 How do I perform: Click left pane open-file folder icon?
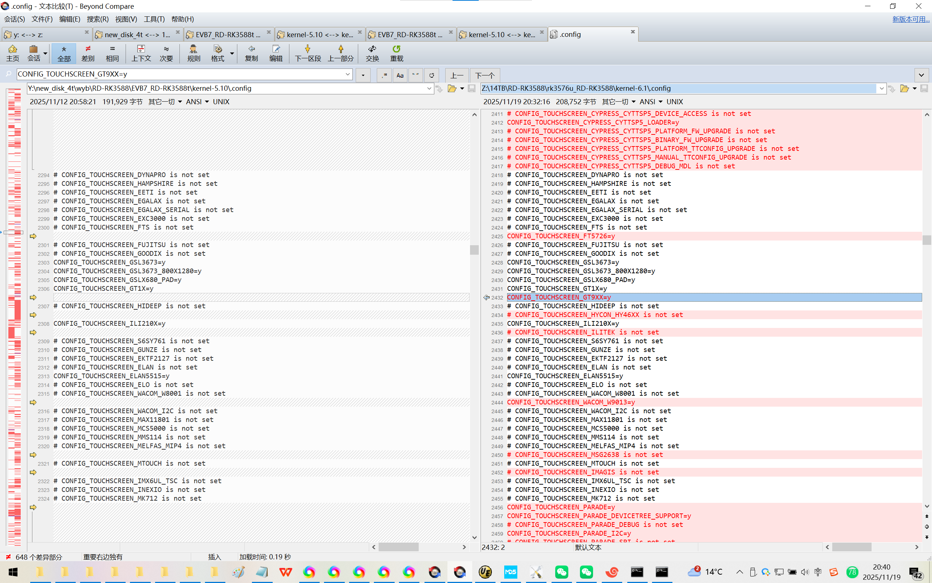point(452,89)
